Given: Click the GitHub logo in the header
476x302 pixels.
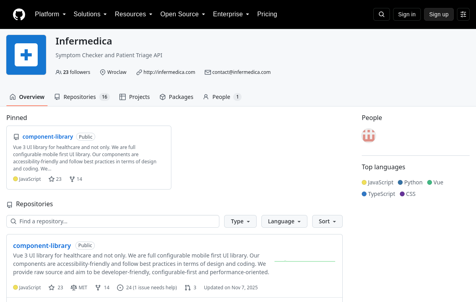Looking at the screenshot, I should [x=19, y=14].
